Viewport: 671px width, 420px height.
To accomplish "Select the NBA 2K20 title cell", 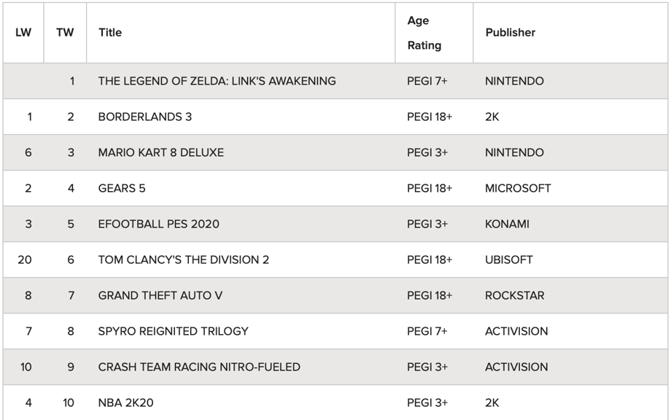I will (125, 402).
